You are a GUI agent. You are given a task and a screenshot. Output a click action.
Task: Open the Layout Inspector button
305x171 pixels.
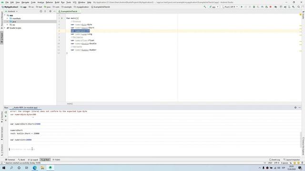click(x=292, y=160)
